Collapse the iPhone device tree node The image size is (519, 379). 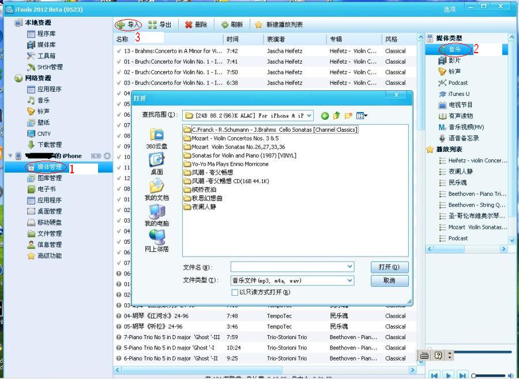[10, 155]
